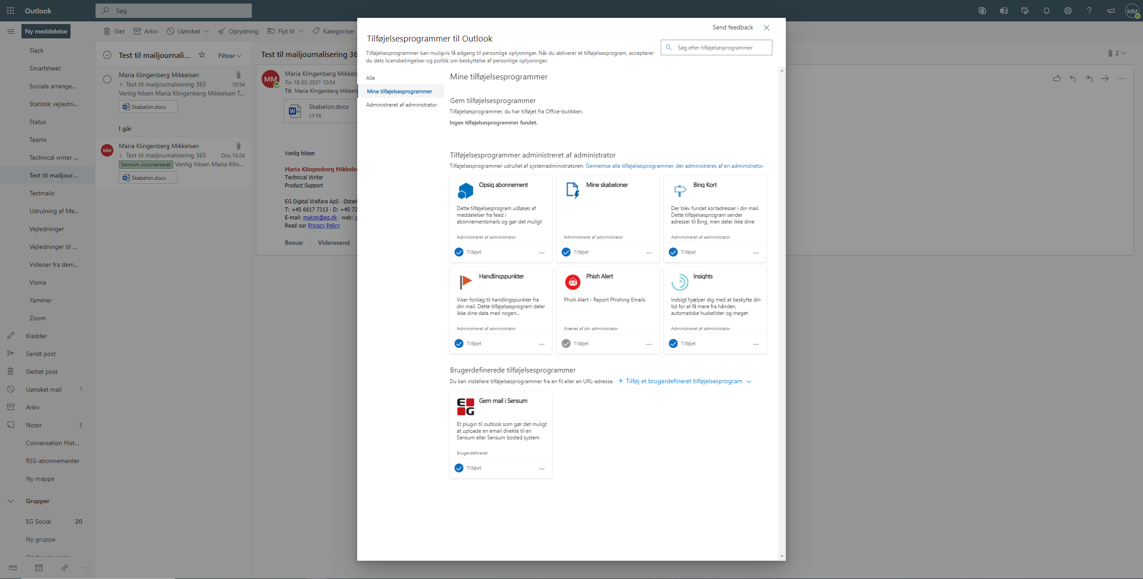Click the Ny meddelelse button

[x=46, y=31]
